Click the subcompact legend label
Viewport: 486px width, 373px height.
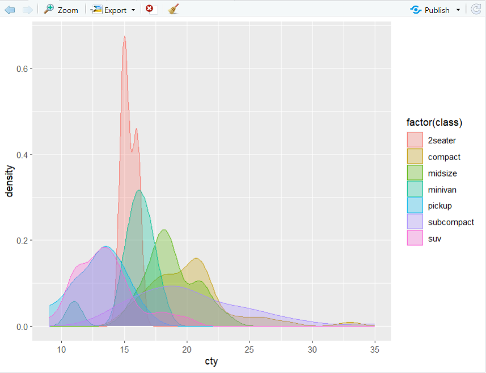(x=451, y=222)
